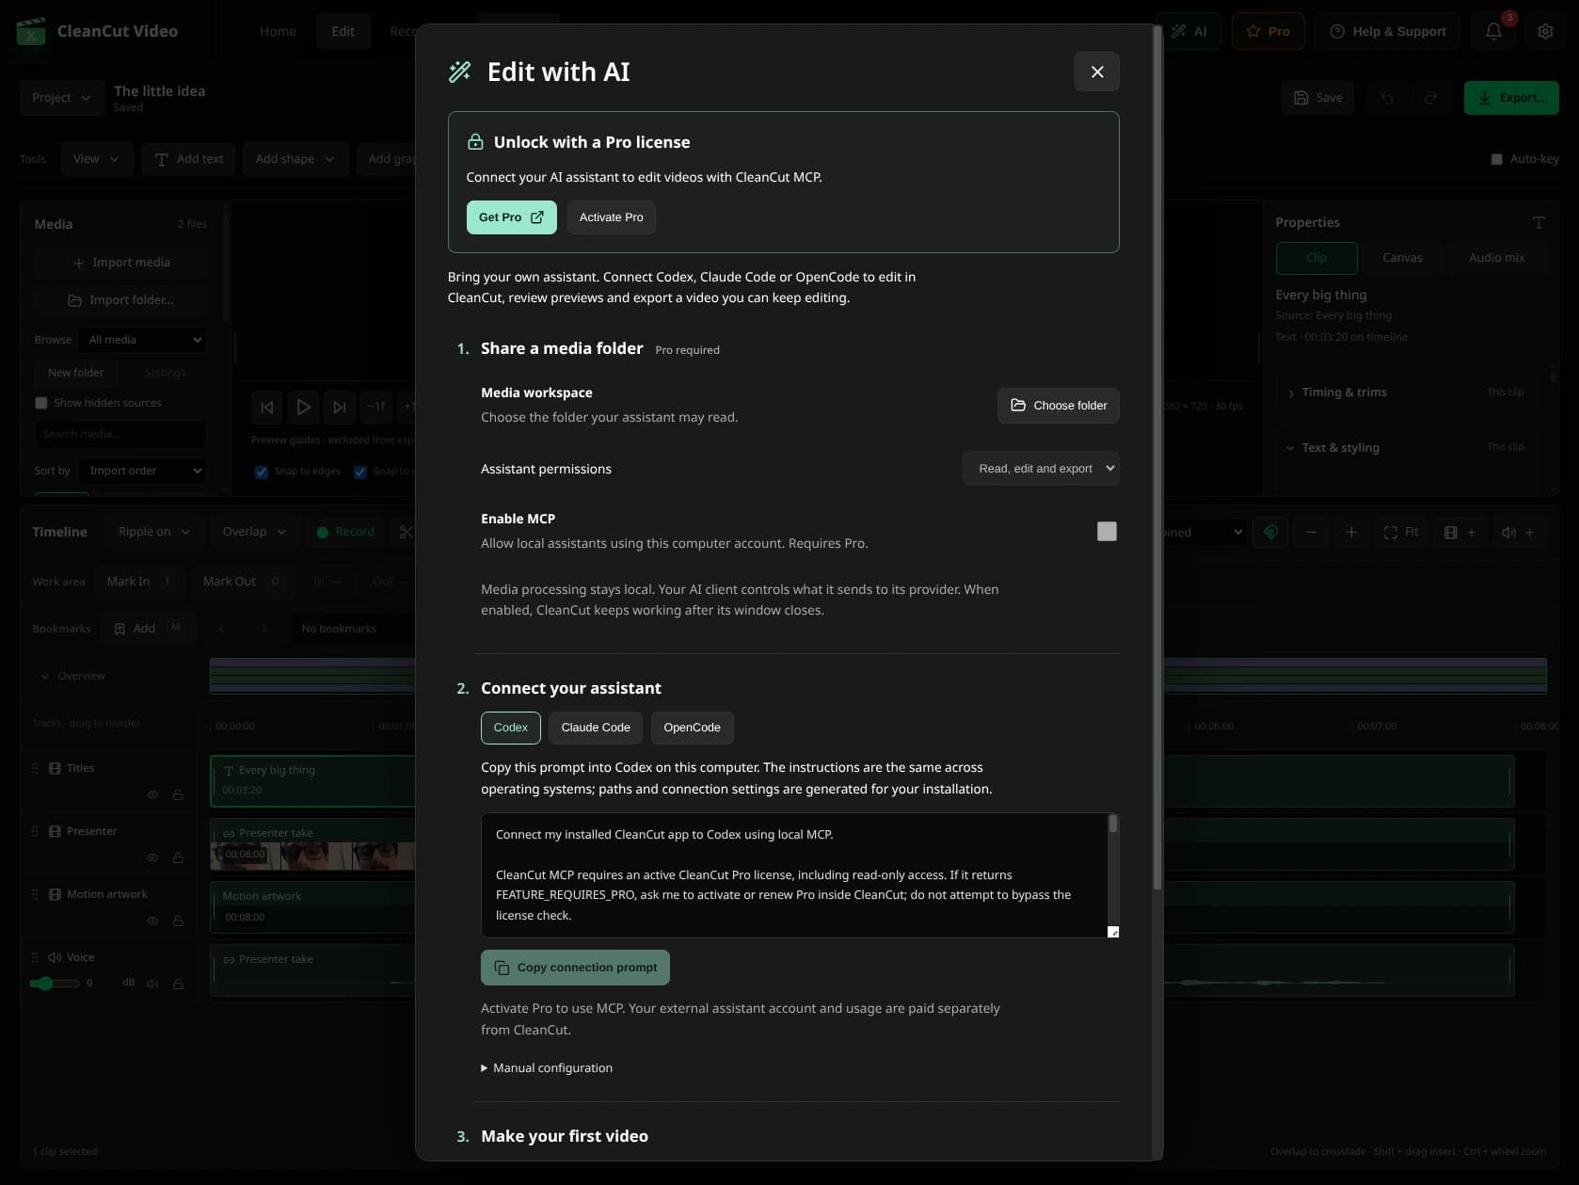Image resolution: width=1579 pixels, height=1185 pixels.
Task: Open the View tools dropdown
Action: [x=96, y=159]
